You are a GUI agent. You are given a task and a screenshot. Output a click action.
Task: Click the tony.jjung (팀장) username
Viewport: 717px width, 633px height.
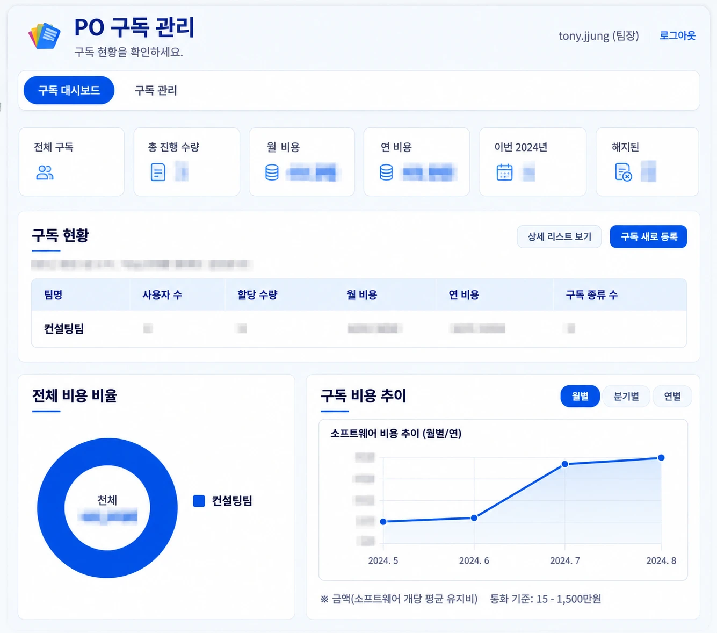[x=599, y=36]
